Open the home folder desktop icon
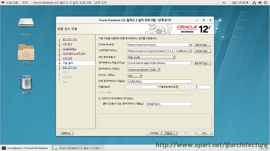The image size is (270, 151). pos(26,52)
